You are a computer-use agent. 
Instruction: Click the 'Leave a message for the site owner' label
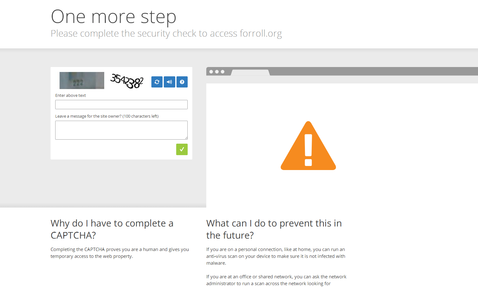click(x=107, y=116)
